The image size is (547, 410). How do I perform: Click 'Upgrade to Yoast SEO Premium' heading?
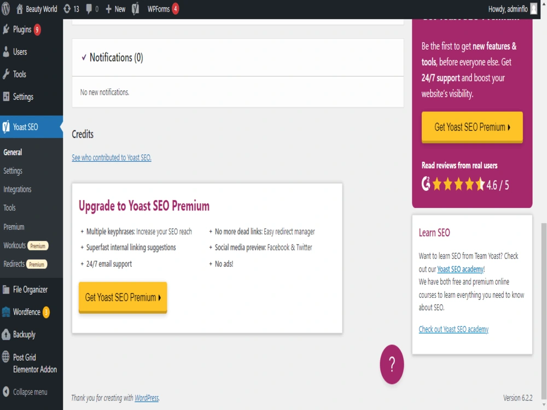(x=144, y=206)
